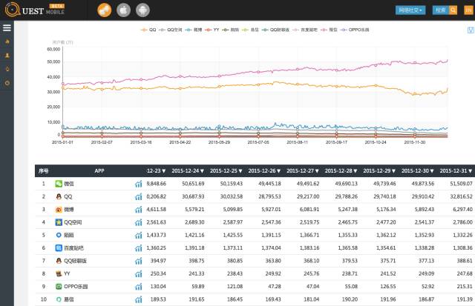
Task: Sort by the 2015-12-28 column arrow
Action: tap(356, 171)
